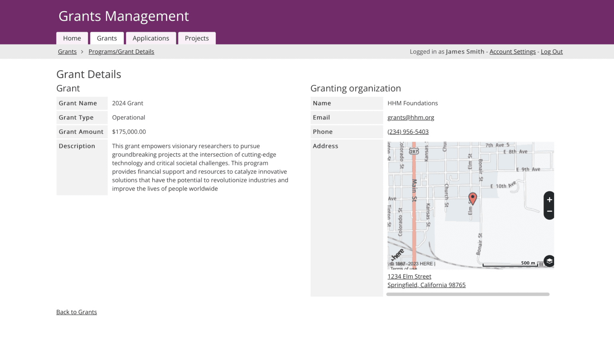Viewport: 614px width, 361px height.
Task: Open the map layers switcher
Action: pos(549,261)
